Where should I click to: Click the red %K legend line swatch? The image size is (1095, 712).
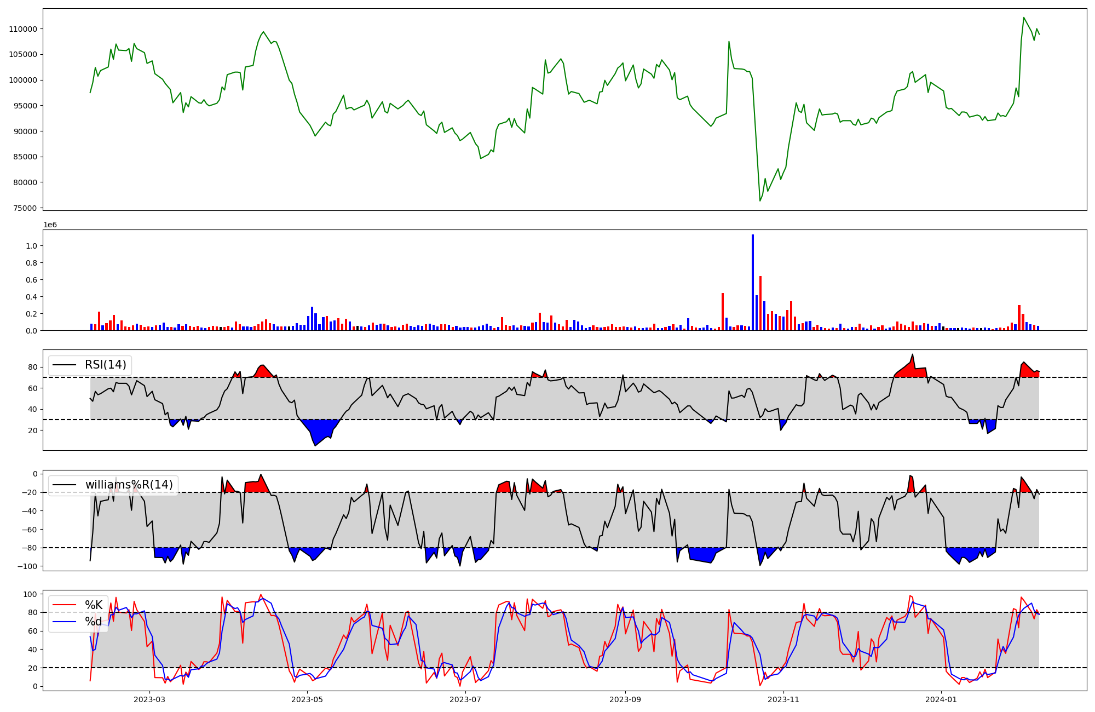64,605
